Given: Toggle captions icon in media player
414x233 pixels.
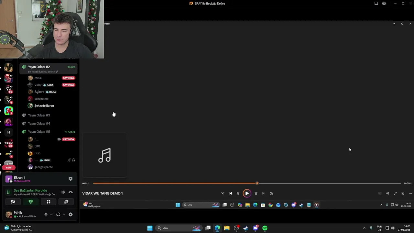Looking at the screenshot, I should click(x=380, y=193).
